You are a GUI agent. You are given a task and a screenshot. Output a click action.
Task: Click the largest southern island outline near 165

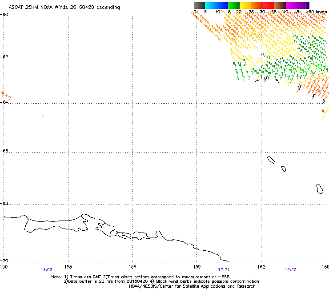[320, 189]
